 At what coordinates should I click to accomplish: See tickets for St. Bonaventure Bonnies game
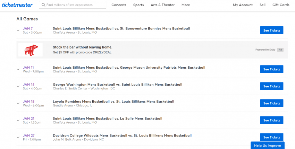point(272,30)
